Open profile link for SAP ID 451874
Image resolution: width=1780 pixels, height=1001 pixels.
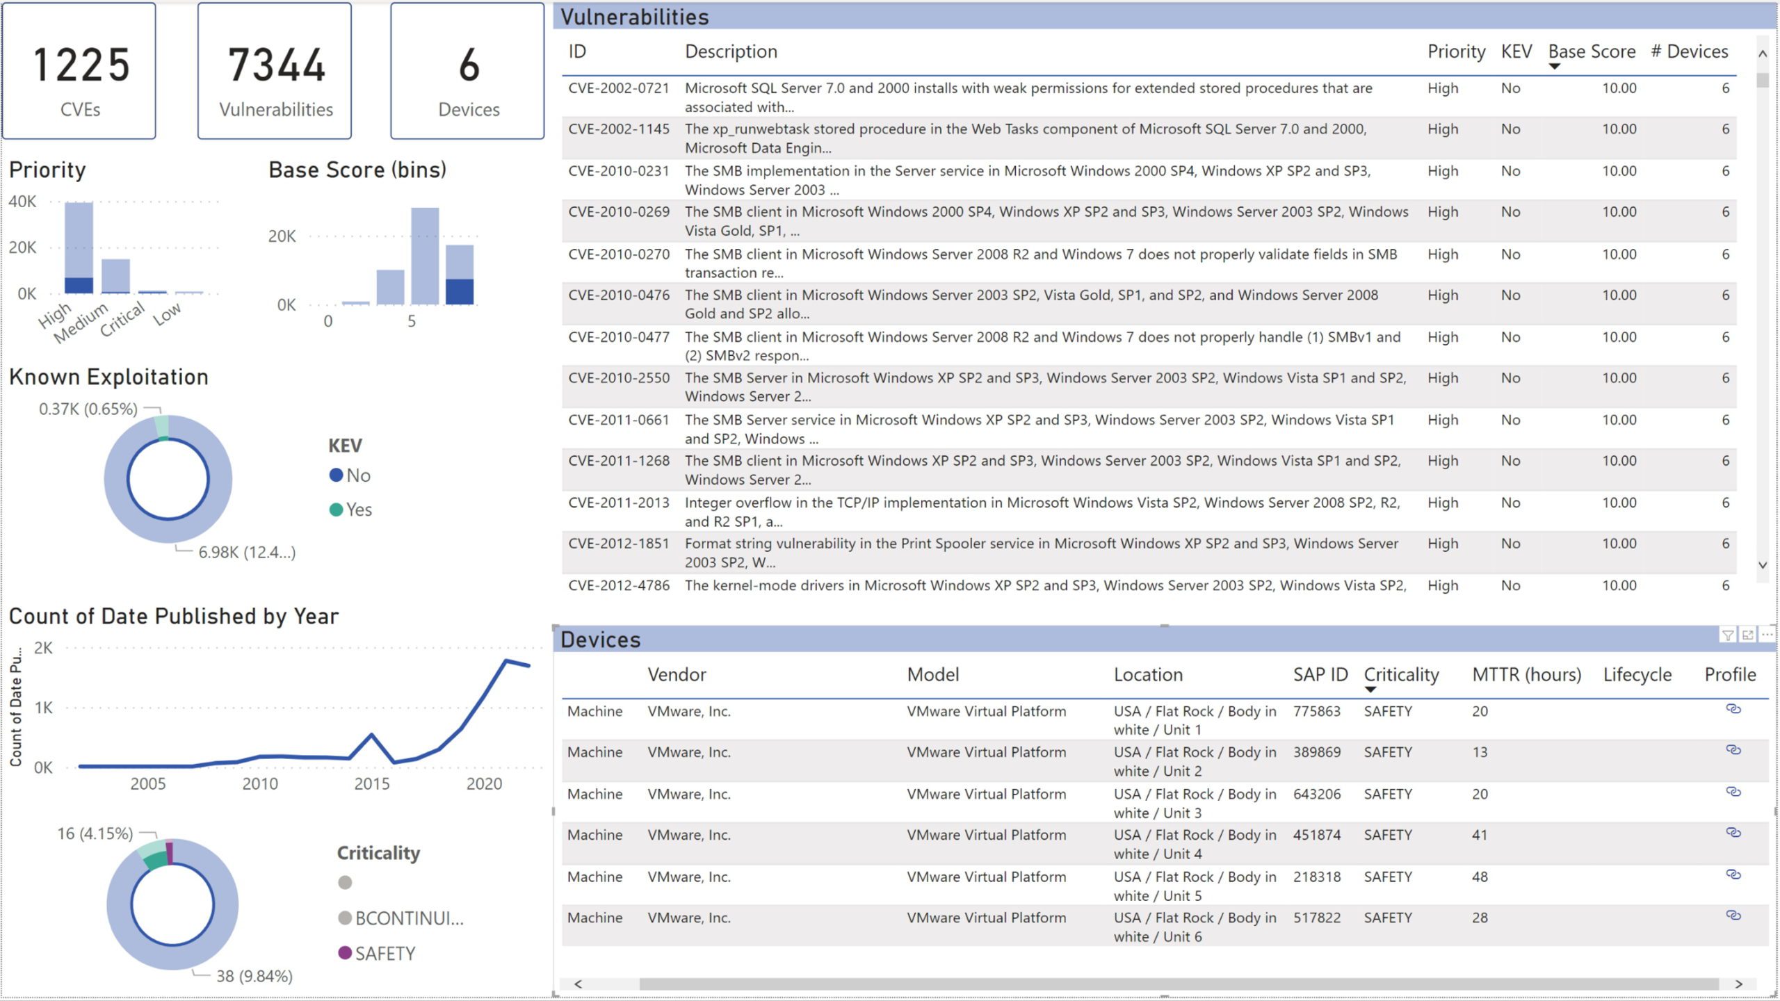[x=1733, y=833]
